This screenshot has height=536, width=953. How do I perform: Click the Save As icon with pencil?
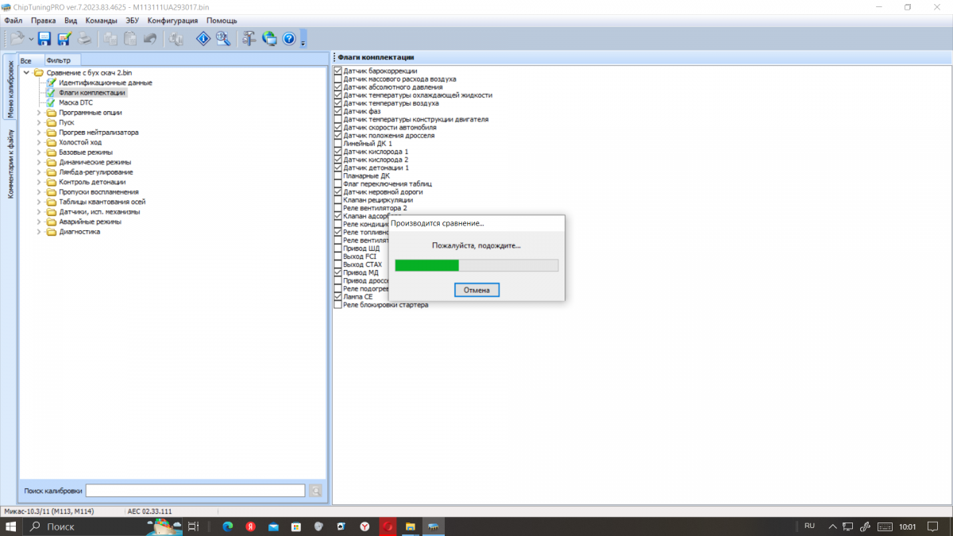(64, 38)
